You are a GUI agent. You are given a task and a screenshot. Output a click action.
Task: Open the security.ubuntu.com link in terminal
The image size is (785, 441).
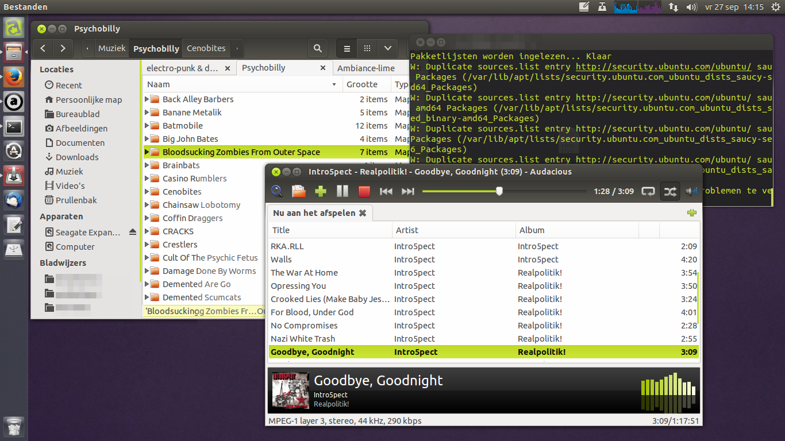(x=664, y=67)
